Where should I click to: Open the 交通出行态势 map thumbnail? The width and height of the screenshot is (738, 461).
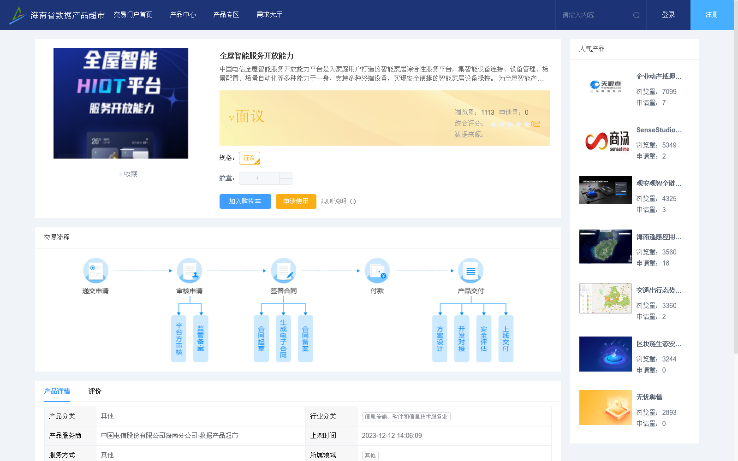606,298
